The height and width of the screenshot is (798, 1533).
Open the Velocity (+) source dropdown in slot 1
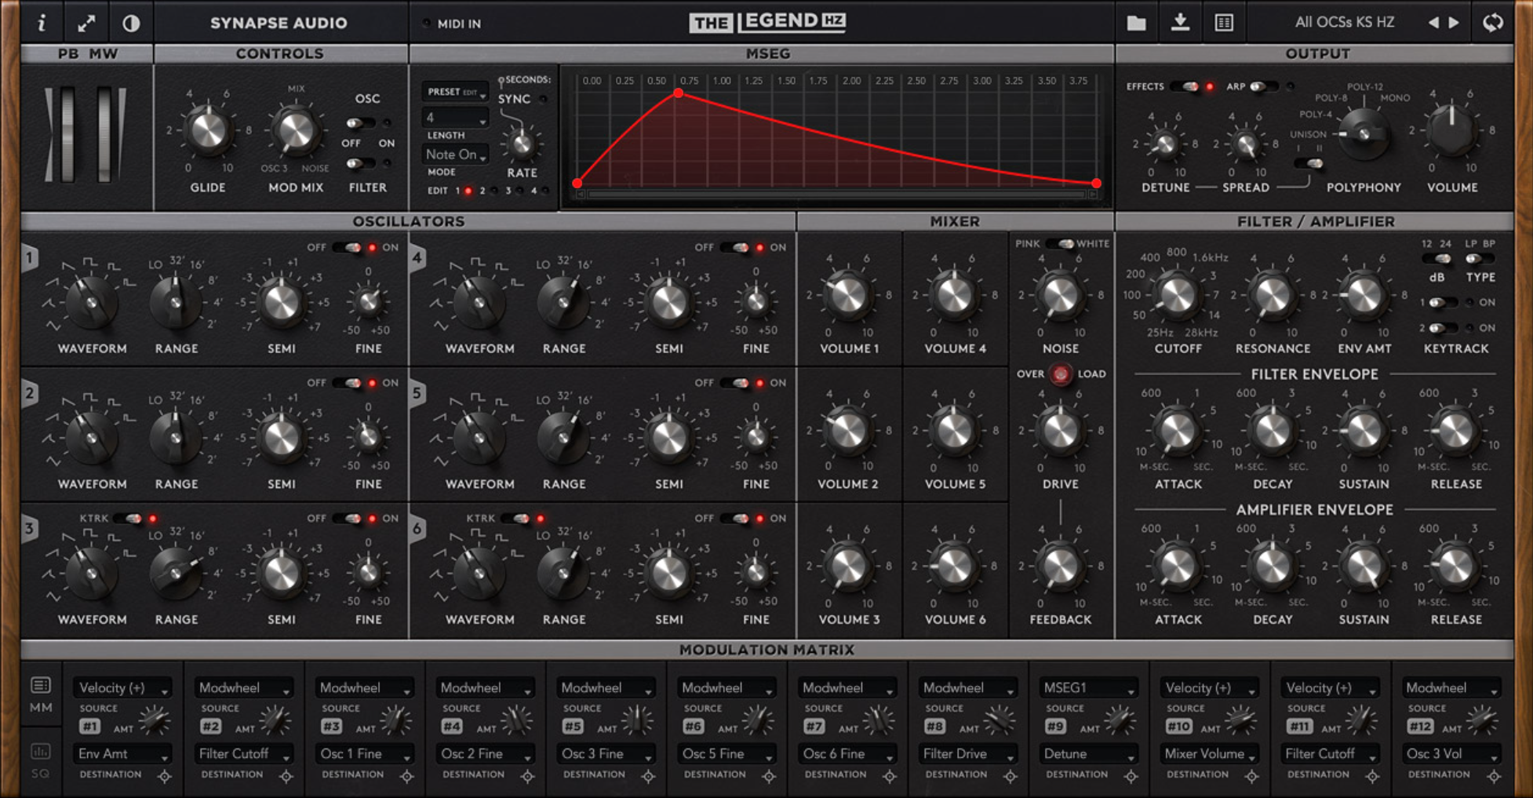tap(122, 687)
